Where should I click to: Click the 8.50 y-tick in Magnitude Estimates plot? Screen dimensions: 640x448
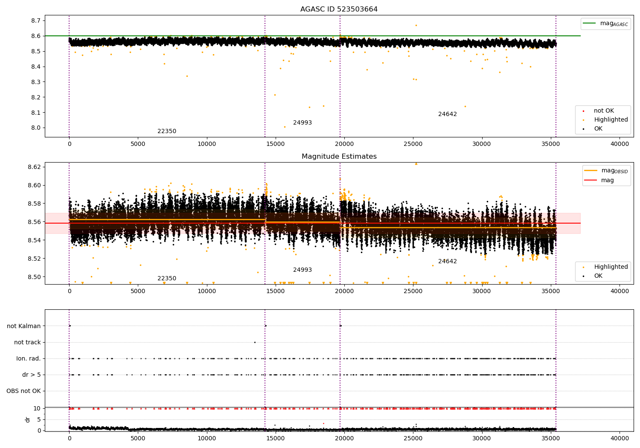click(34, 277)
